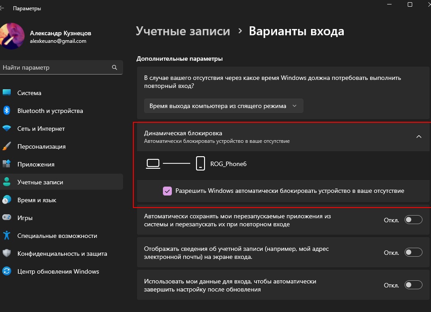Open Bluetooth и устройства section

pyautogui.click(x=62, y=111)
